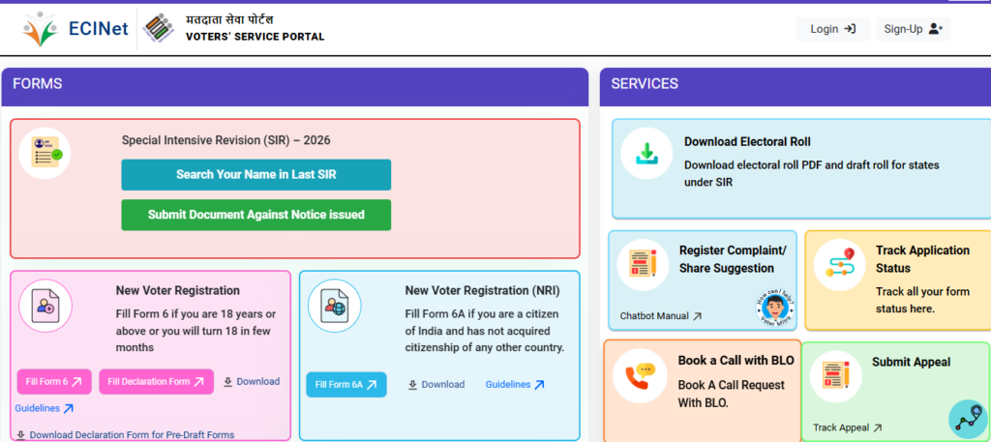Open Guidelines link under New Voter Registration
The image size is (991, 442).
pos(45,408)
